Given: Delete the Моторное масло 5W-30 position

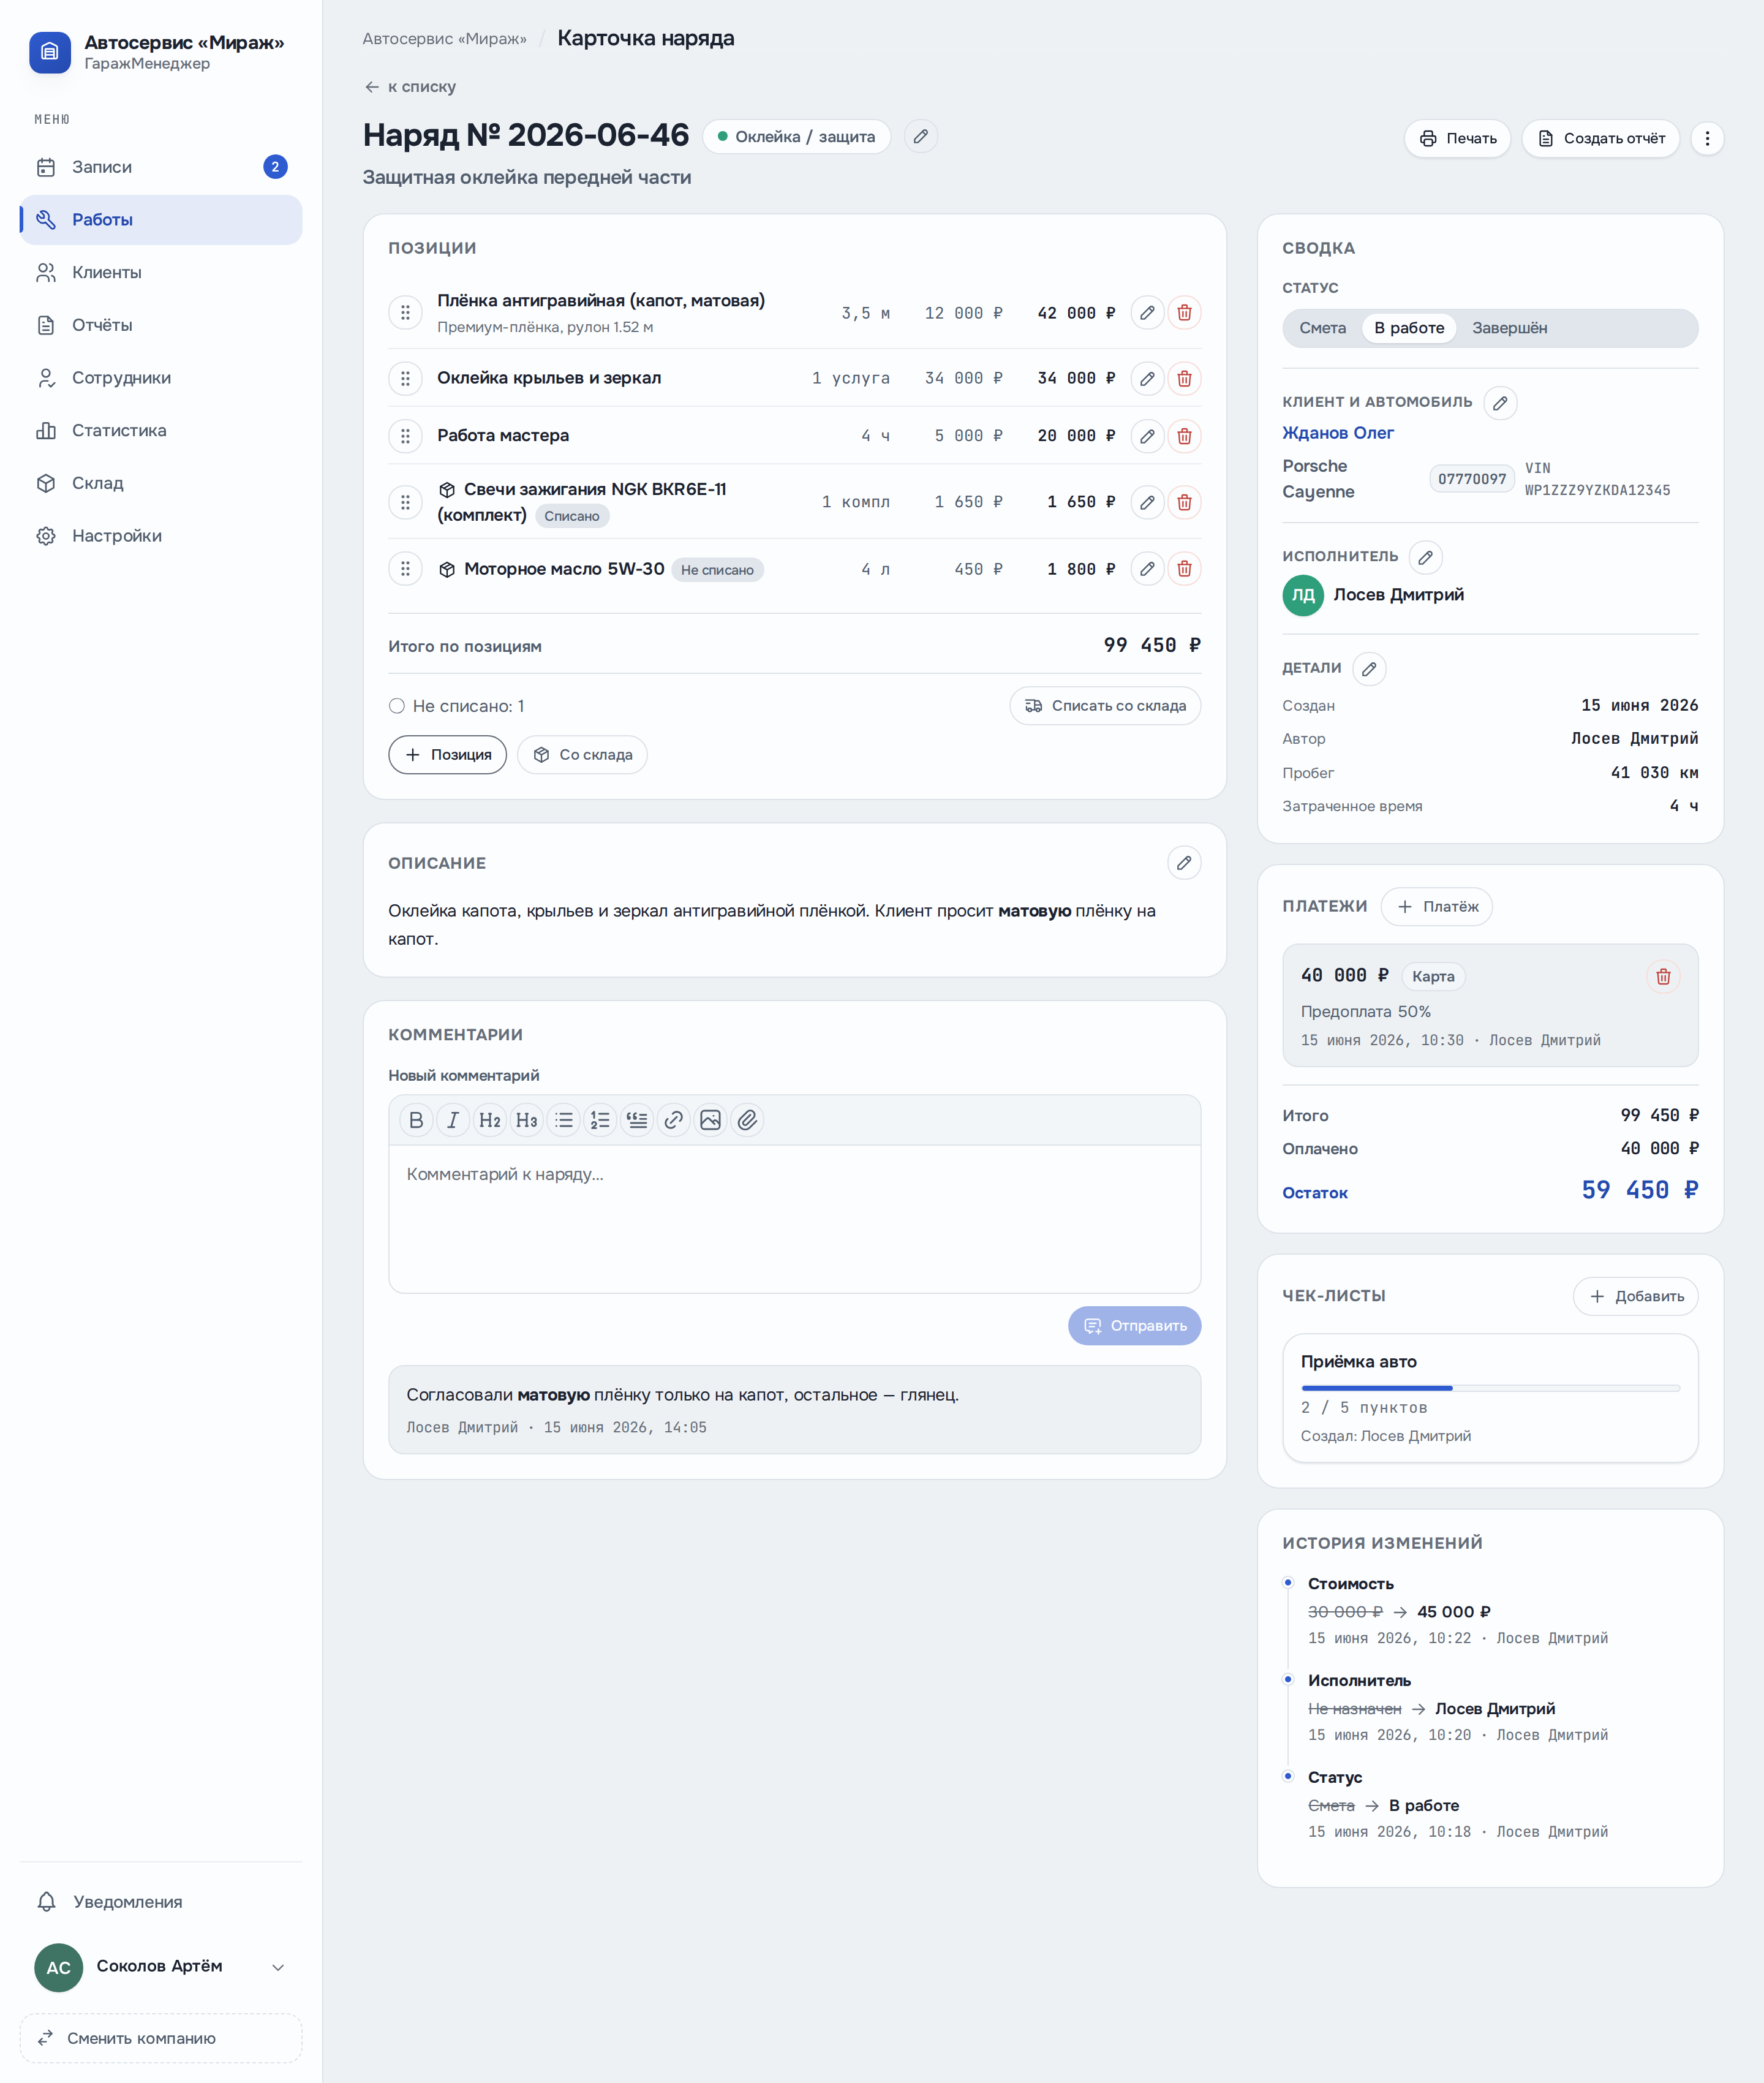Looking at the screenshot, I should [x=1184, y=569].
